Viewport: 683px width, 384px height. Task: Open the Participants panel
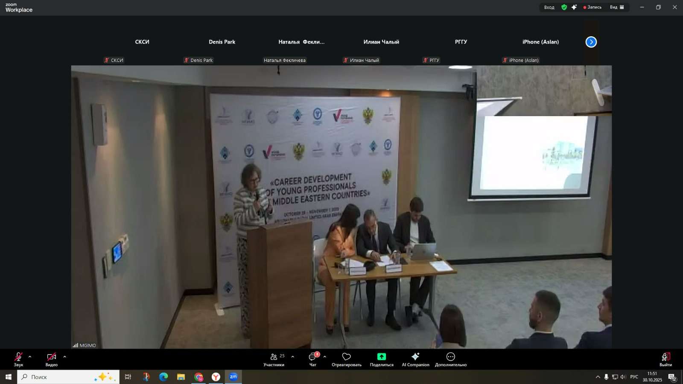[274, 359]
